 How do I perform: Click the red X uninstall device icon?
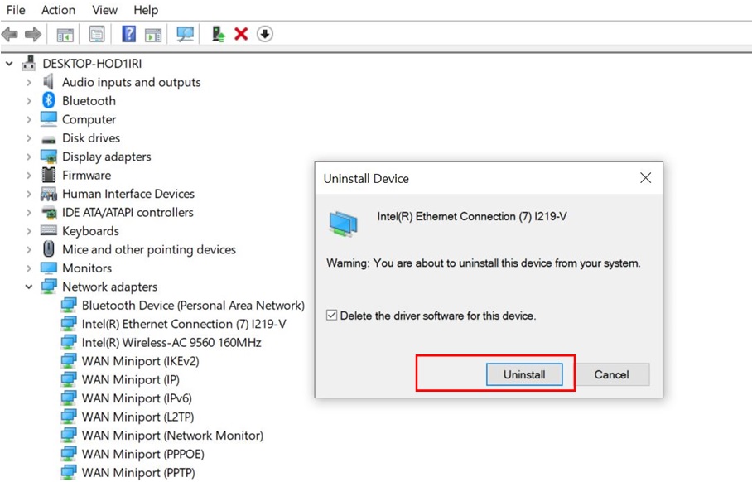pos(241,34)
